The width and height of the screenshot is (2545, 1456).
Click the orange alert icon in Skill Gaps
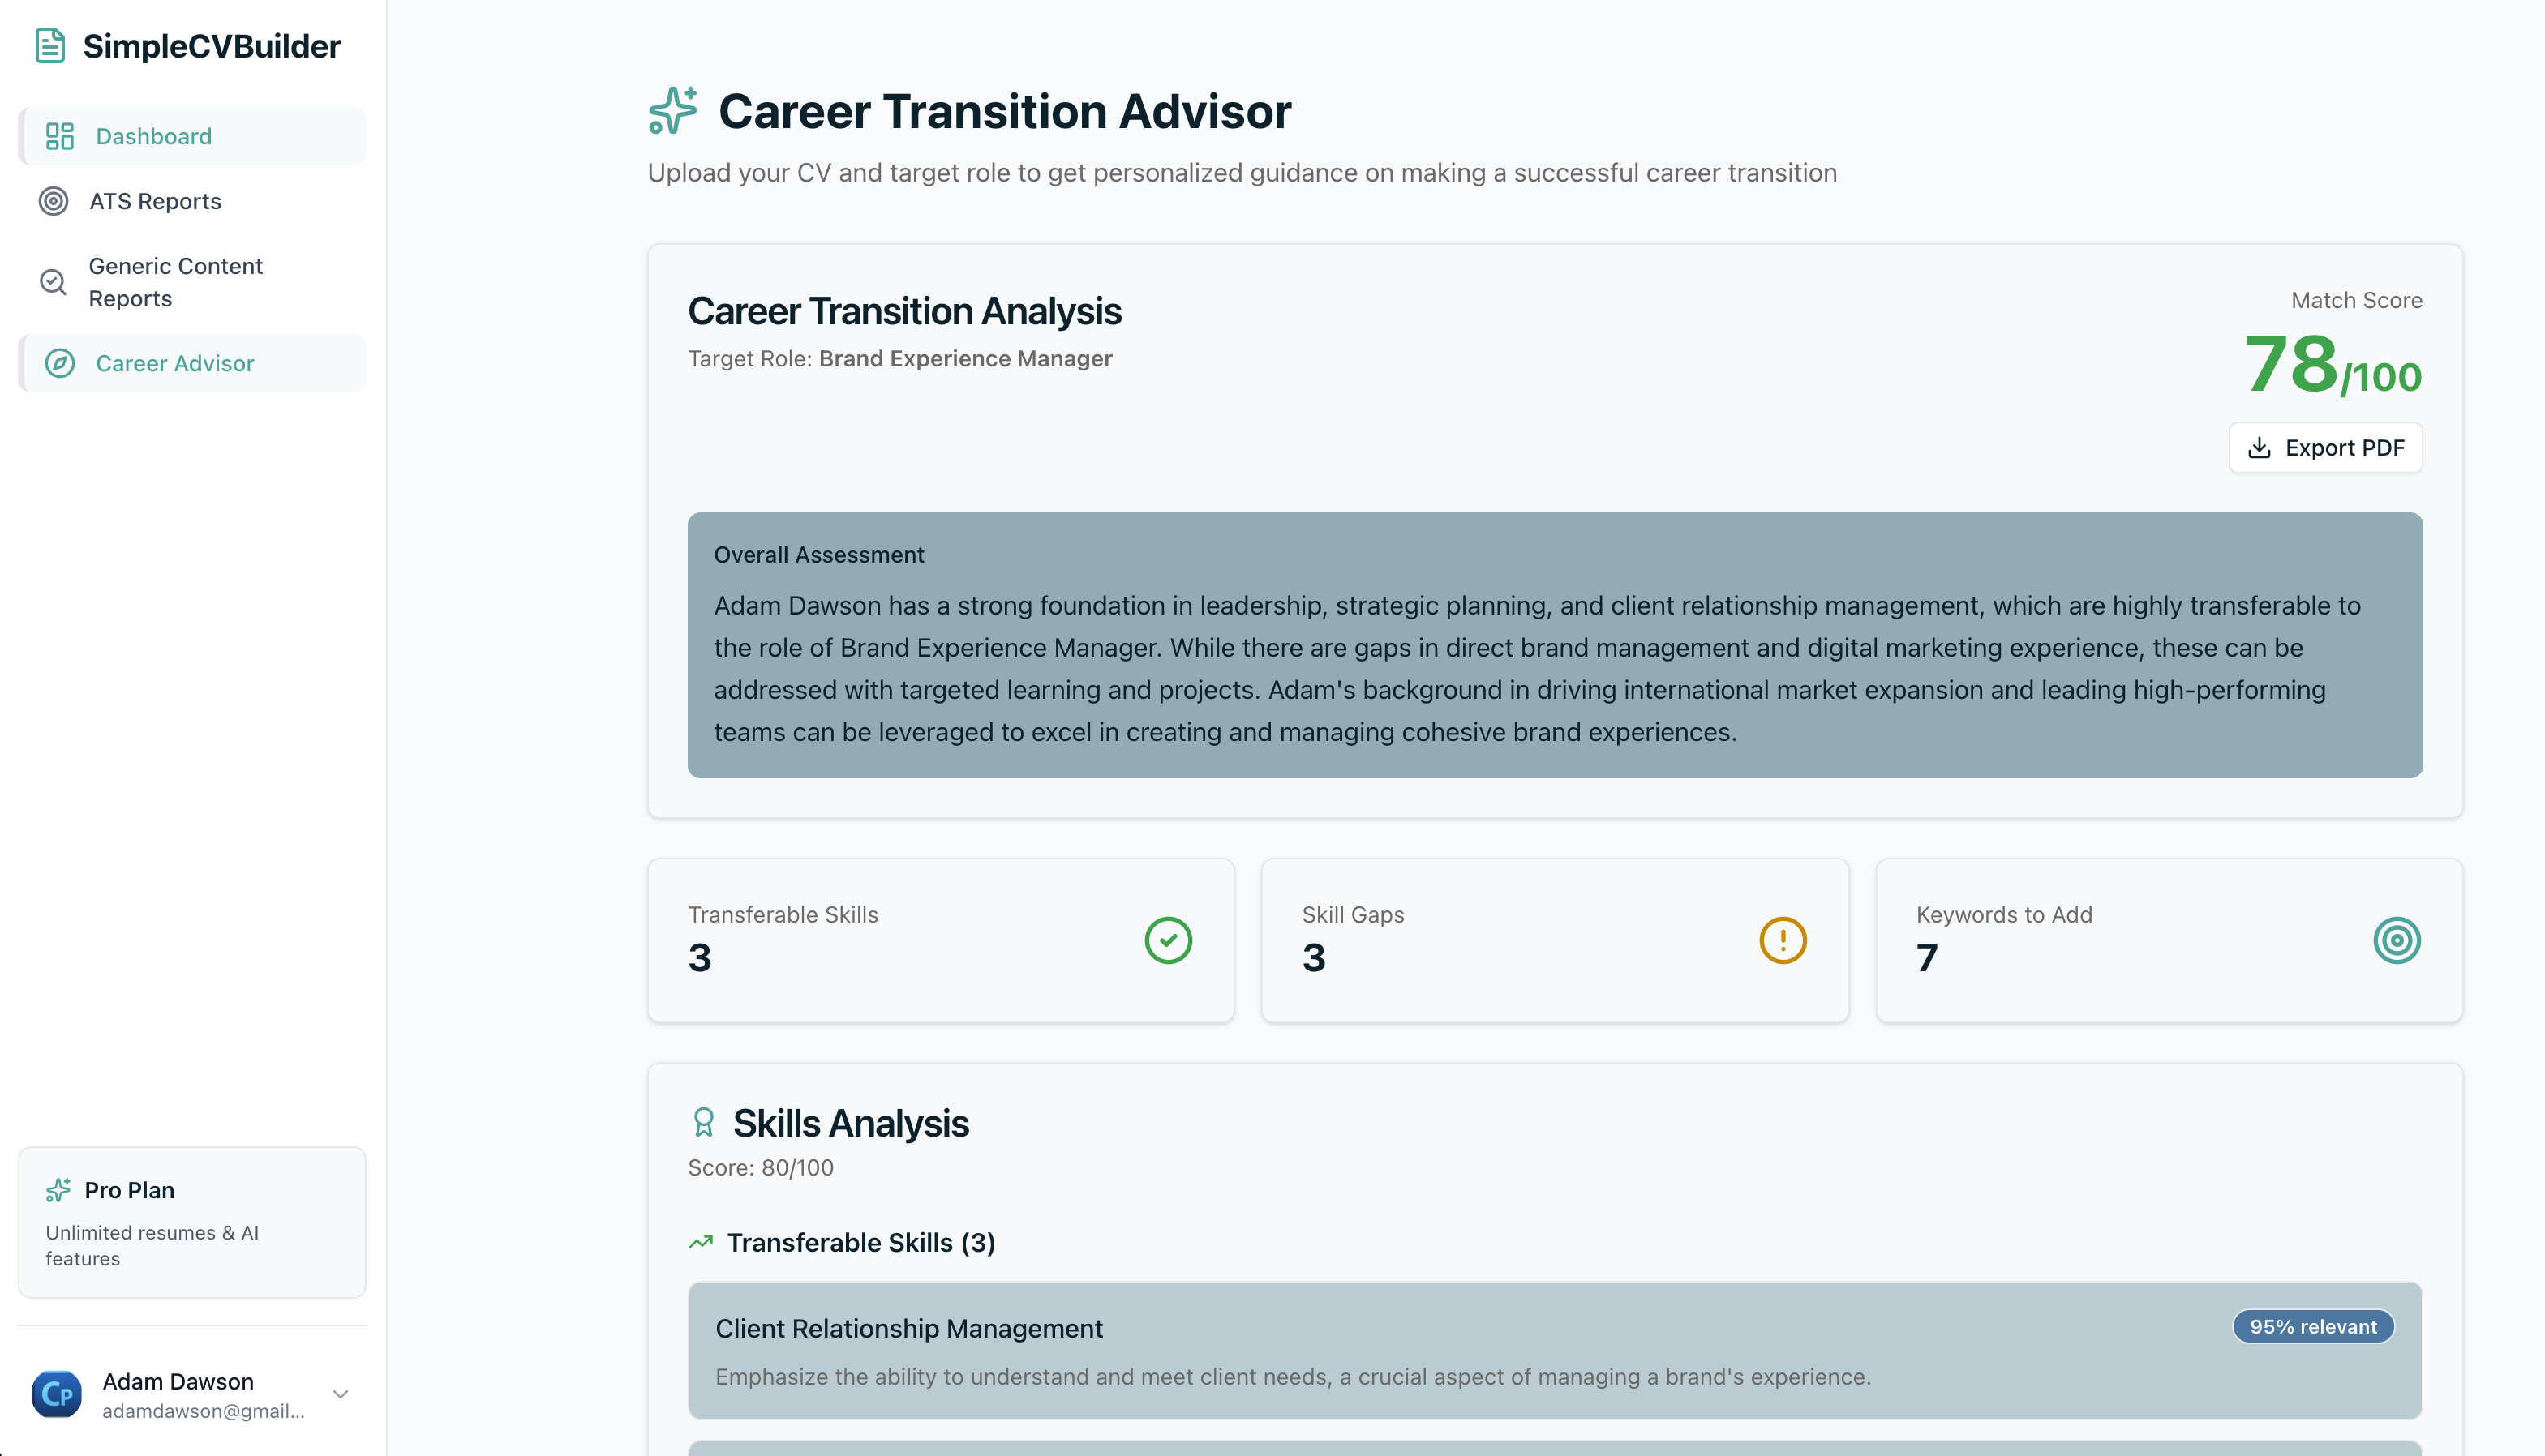1783,940
